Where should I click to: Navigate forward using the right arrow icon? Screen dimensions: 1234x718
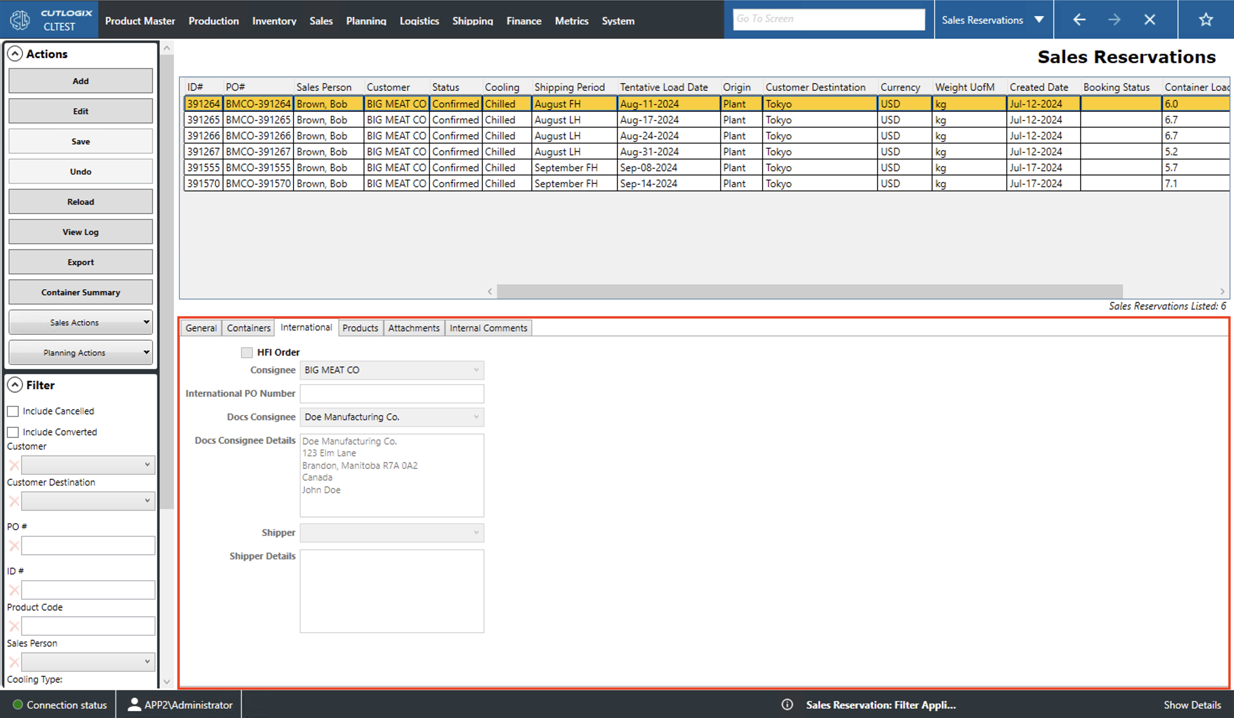pos(1114,19)
